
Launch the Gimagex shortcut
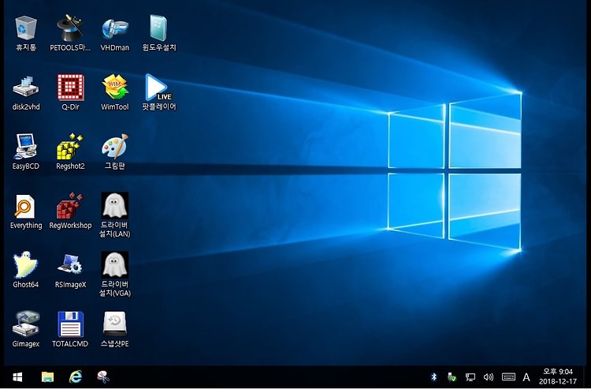click(26, 329)
